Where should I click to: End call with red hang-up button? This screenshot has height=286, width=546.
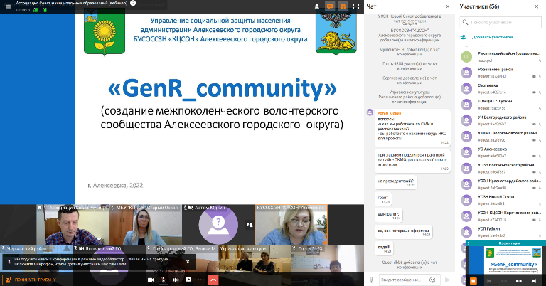pos(213,280)
